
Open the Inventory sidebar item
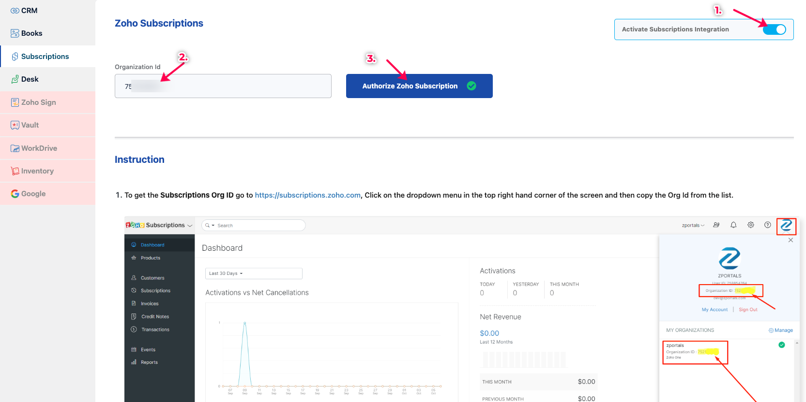[x=47, y=171]
